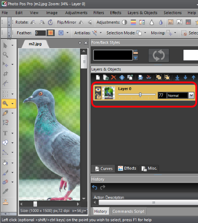
Task: Toggle the Antialias option icon
Action: click(x=95, y=33)
